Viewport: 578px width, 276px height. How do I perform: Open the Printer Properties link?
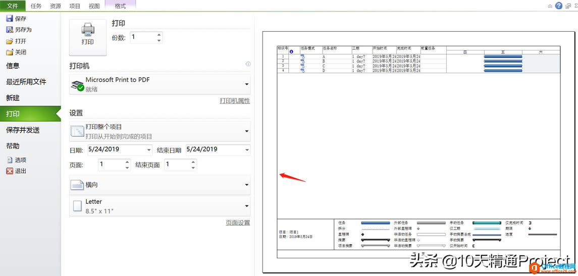coord(235,101)
